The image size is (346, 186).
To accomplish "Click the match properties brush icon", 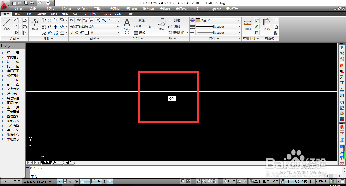I will pyautogui.click(x=276, y=33).
